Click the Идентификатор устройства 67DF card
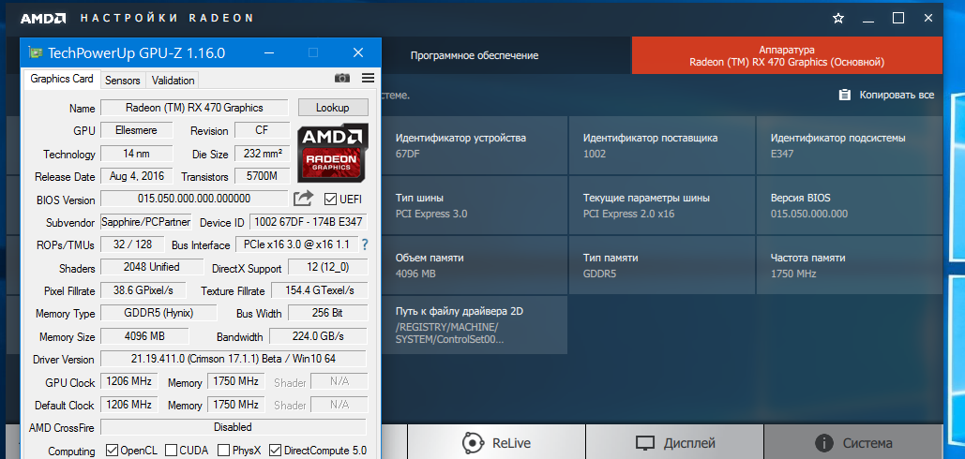 [475, 145]
